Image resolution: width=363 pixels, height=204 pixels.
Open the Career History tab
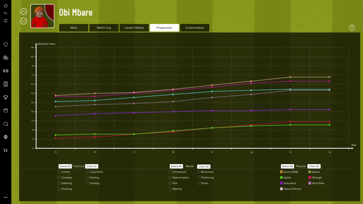tap(134, 28)
